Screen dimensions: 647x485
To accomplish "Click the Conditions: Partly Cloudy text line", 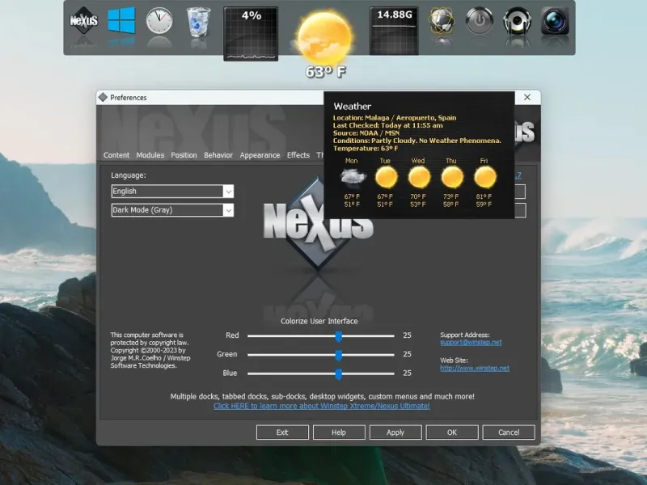I will click(x=417, y=141).
